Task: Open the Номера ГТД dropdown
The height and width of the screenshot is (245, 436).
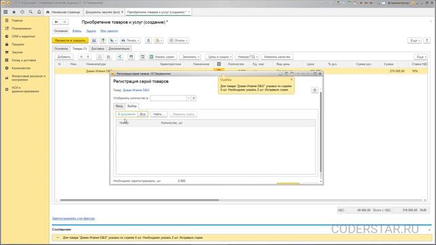Action: coord(247,56)
